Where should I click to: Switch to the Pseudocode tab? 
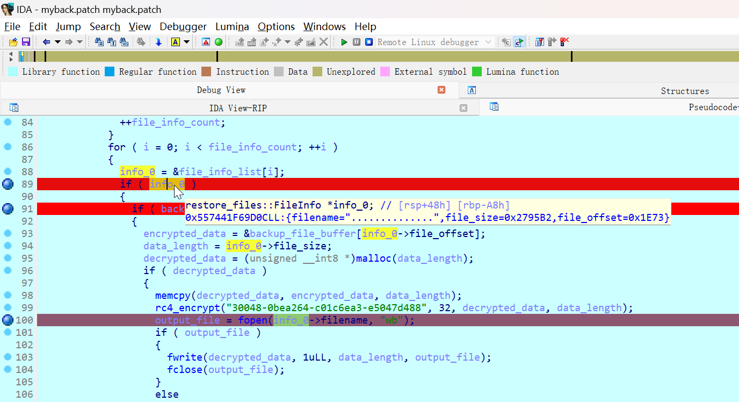tap(713, 107)
